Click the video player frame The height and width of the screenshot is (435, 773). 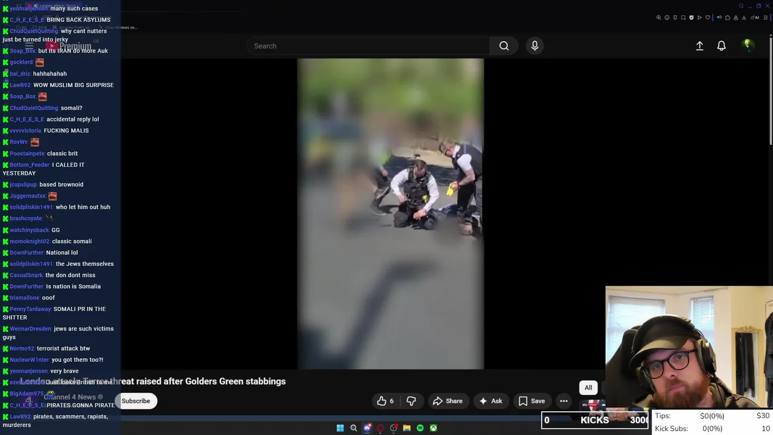tap(390, 214)
